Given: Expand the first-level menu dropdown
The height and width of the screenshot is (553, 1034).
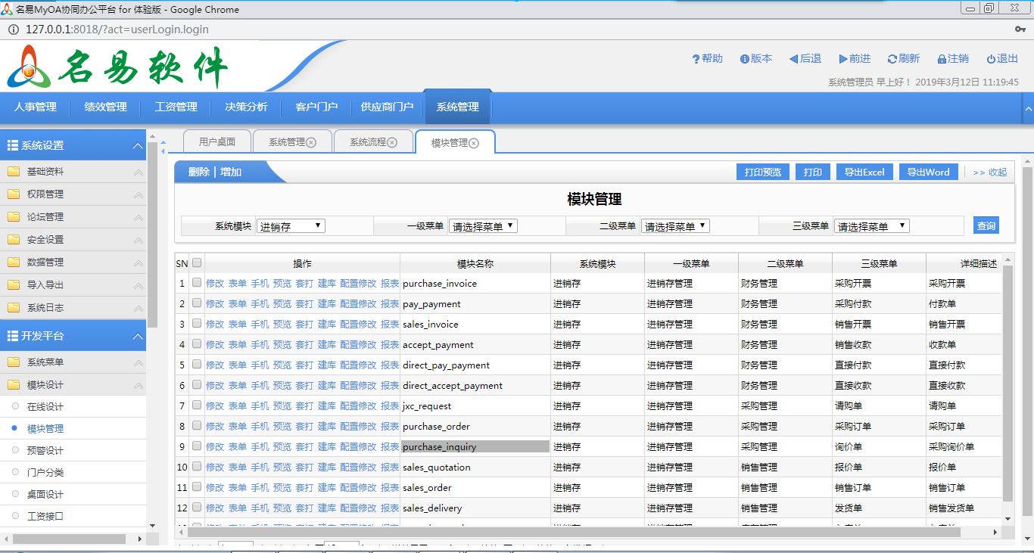Looking at the screenshot, I should click(x=483, y=226).
